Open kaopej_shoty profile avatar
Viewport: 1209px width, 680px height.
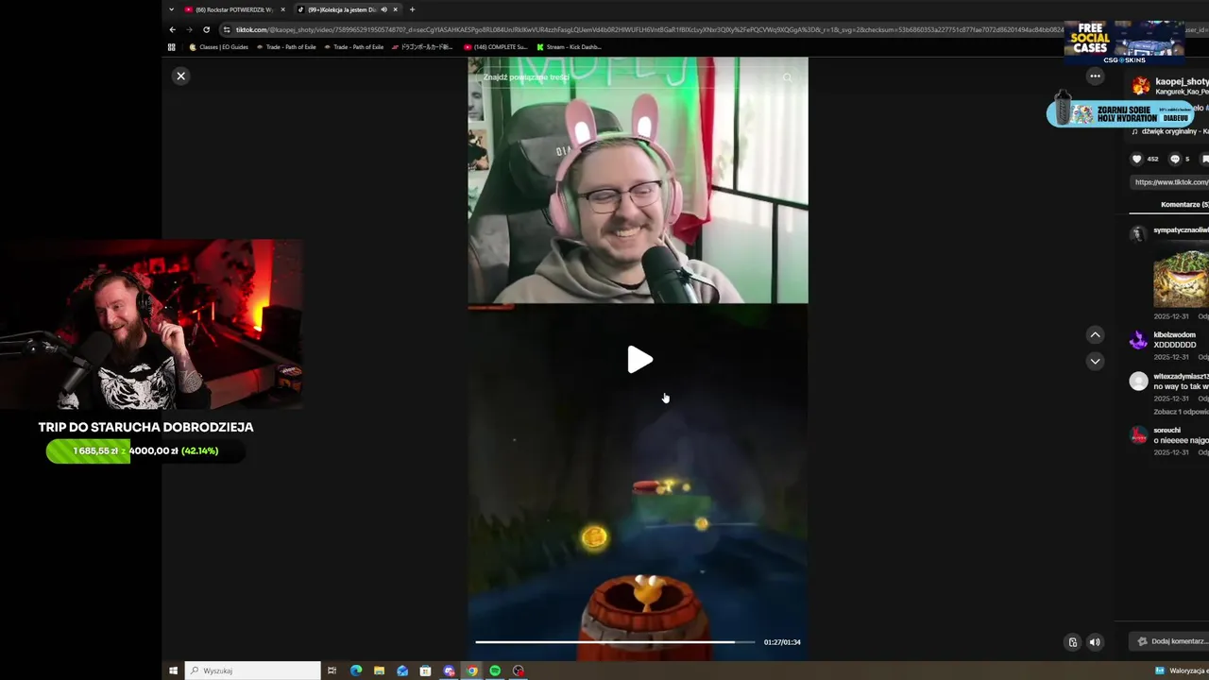tap(1141, 86)
